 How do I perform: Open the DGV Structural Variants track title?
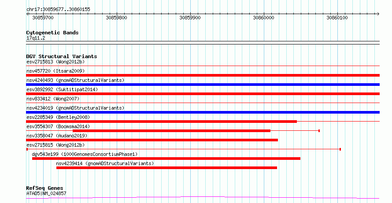(62, 56)
